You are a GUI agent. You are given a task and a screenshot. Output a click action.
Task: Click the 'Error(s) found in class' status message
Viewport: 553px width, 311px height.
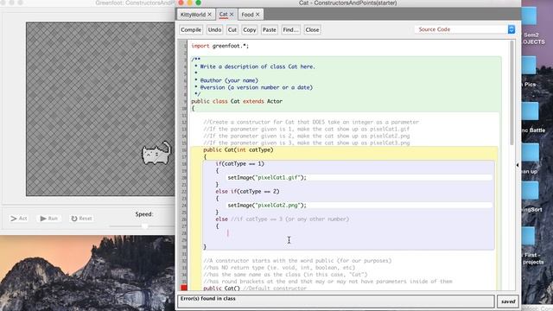pos(207,299)
